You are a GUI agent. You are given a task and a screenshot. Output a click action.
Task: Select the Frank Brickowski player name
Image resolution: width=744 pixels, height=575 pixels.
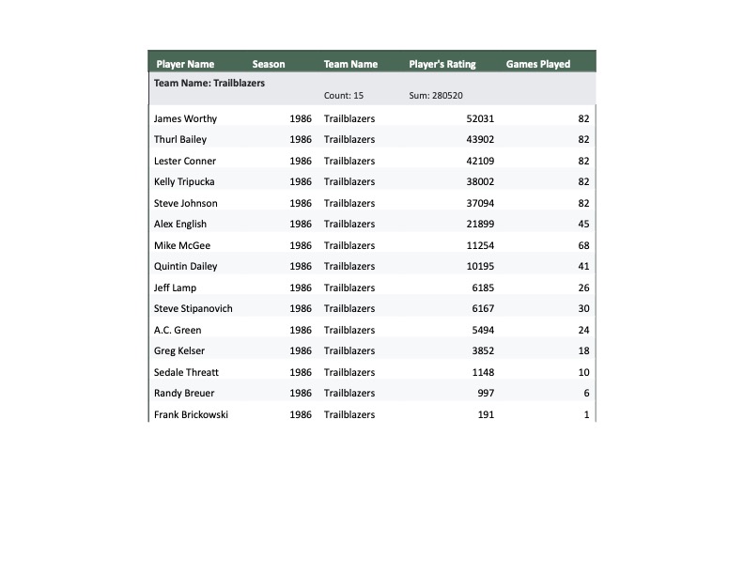click(191, 415)
